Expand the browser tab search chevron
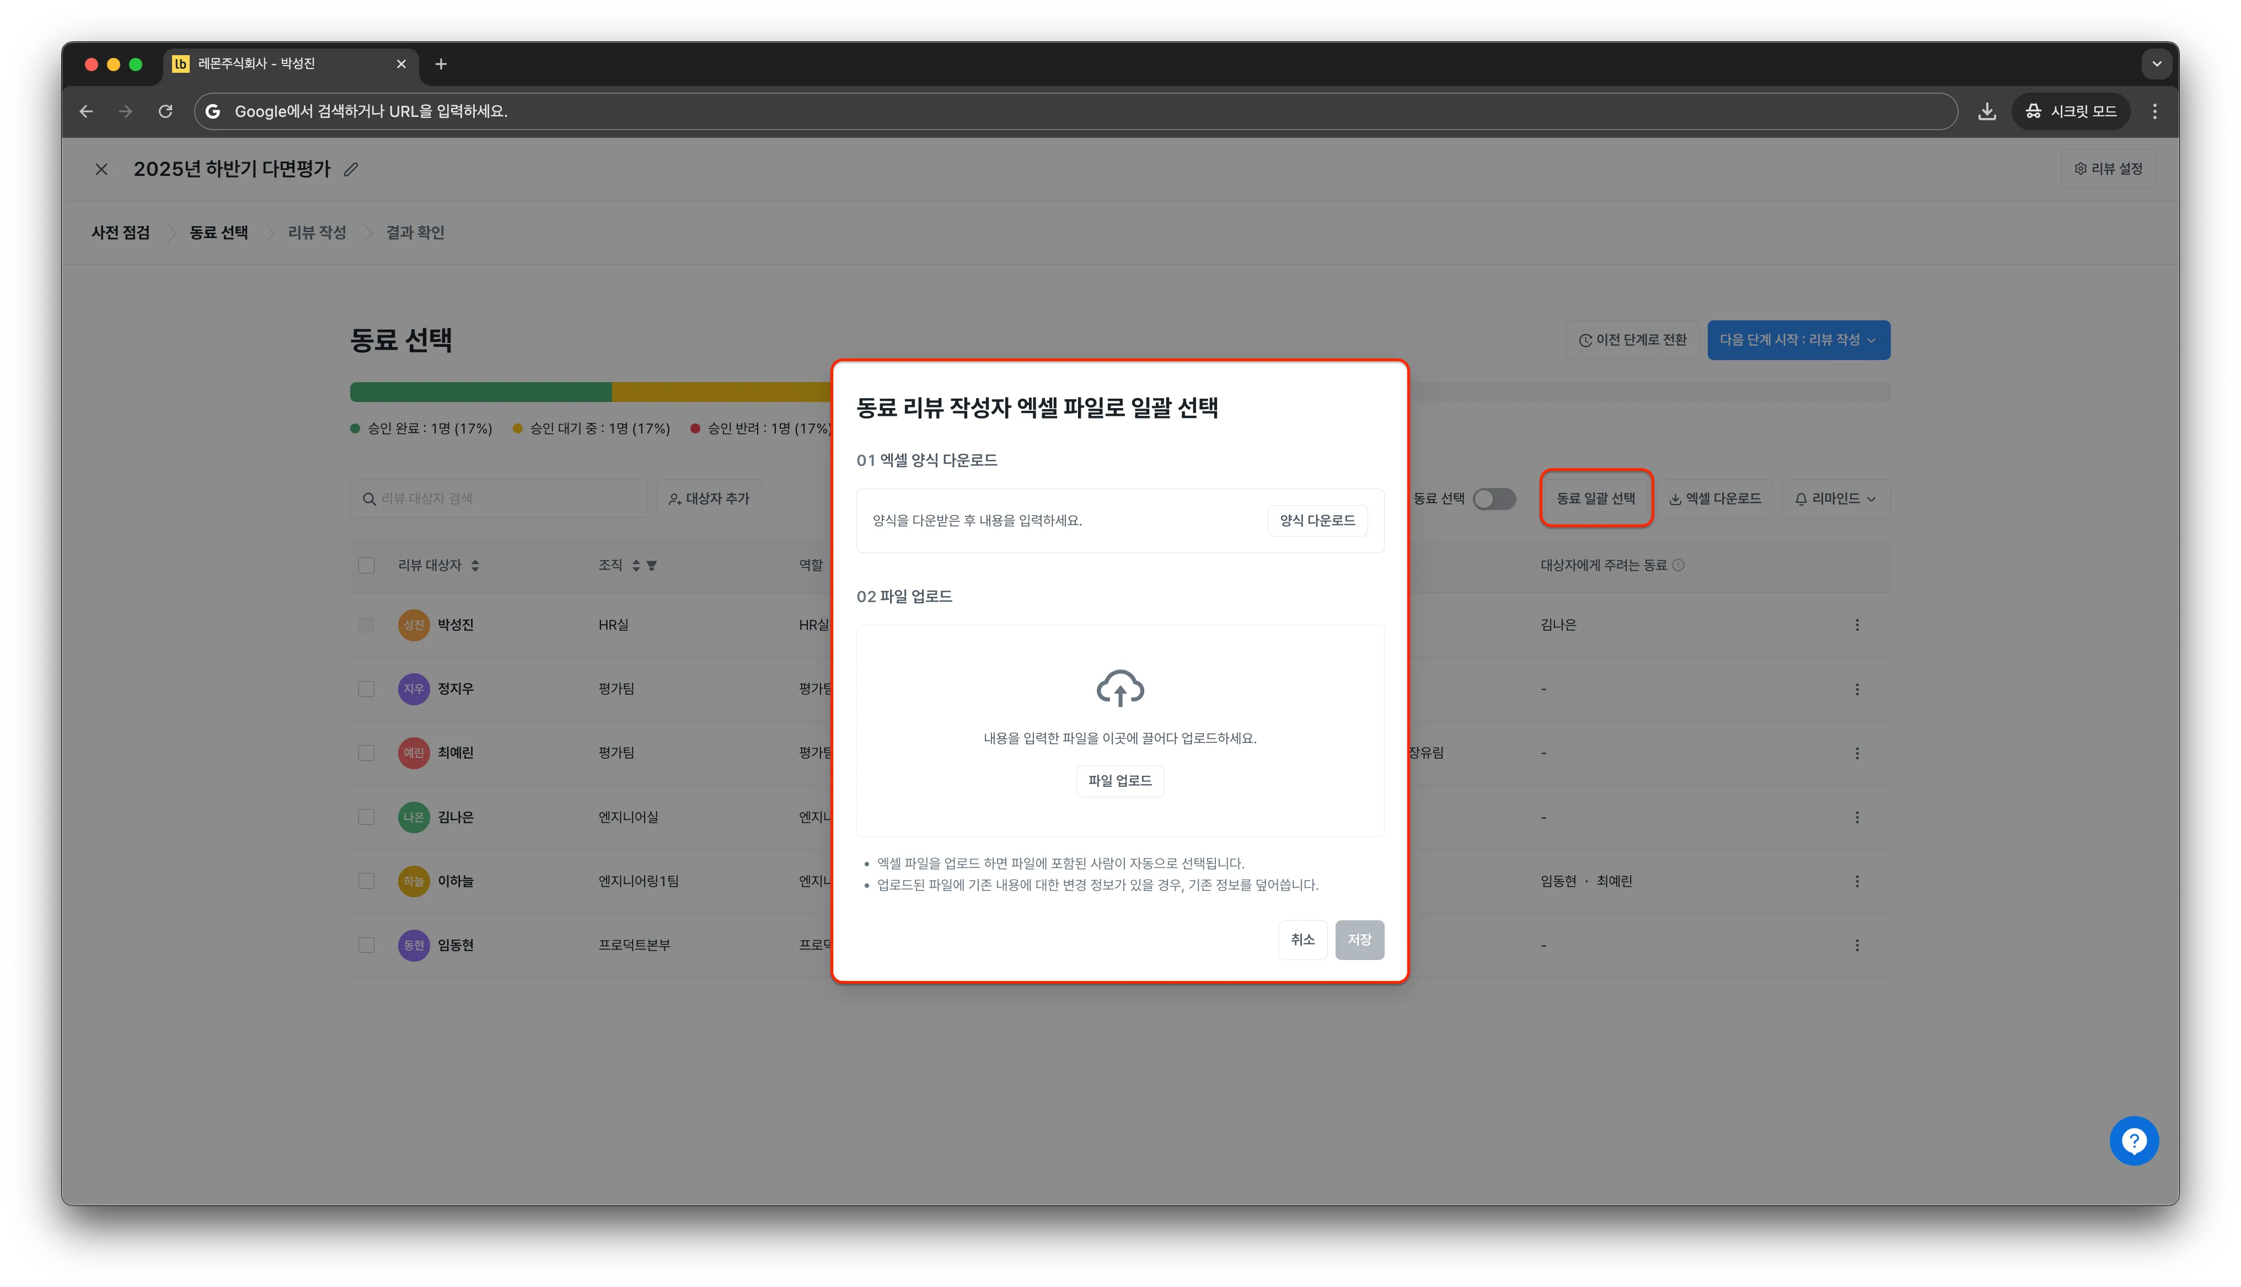 click(x=2156, y=63)
